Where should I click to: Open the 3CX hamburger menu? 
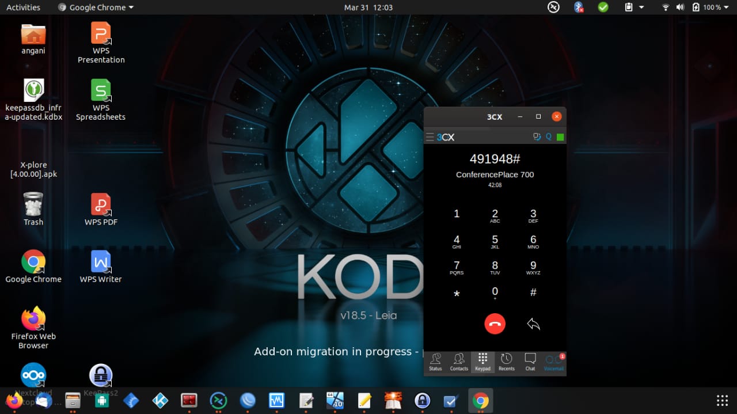tap(430, 137)
